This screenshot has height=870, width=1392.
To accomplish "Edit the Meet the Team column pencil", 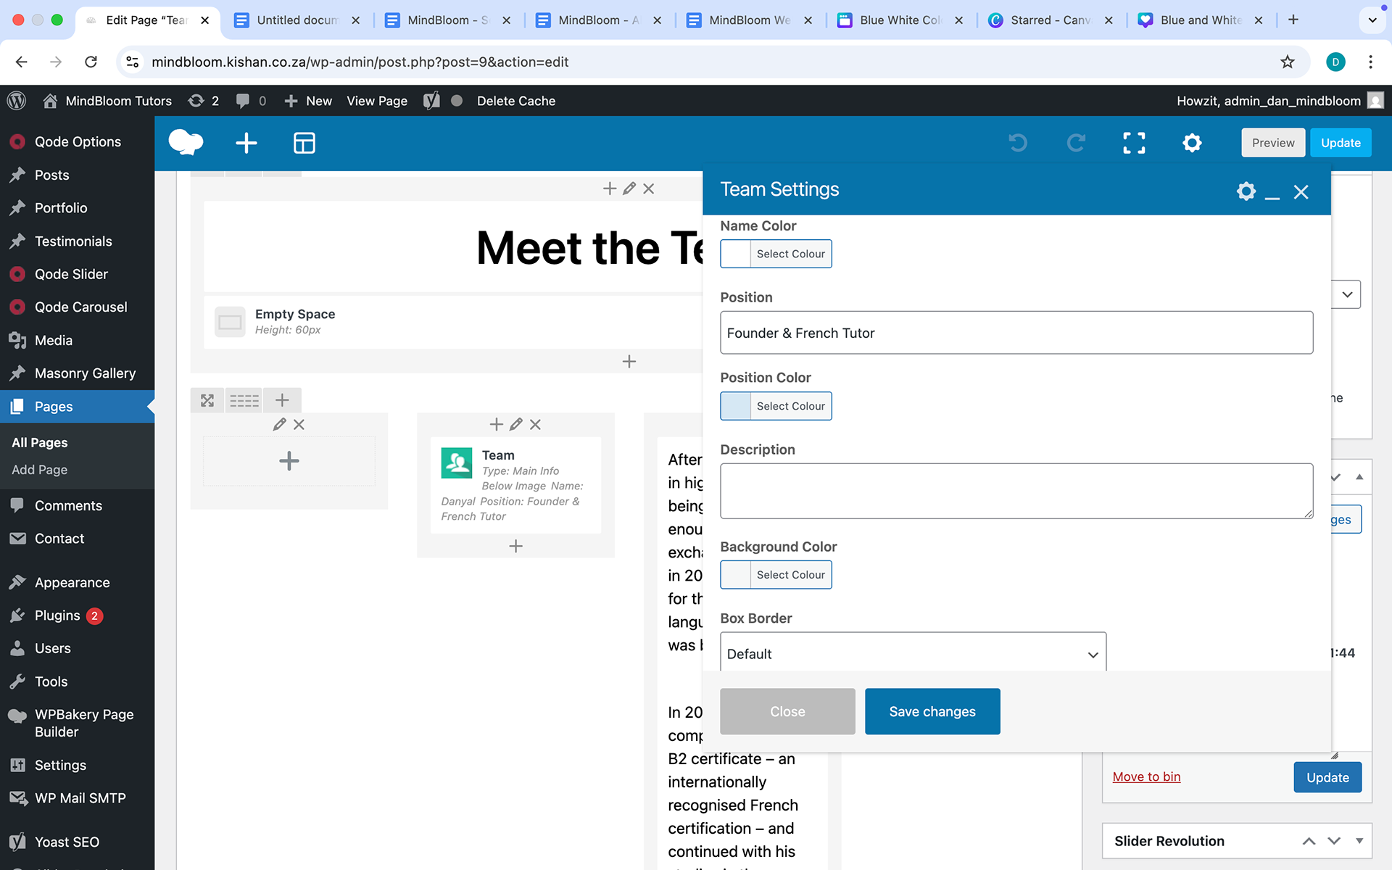I will point(629,188).
